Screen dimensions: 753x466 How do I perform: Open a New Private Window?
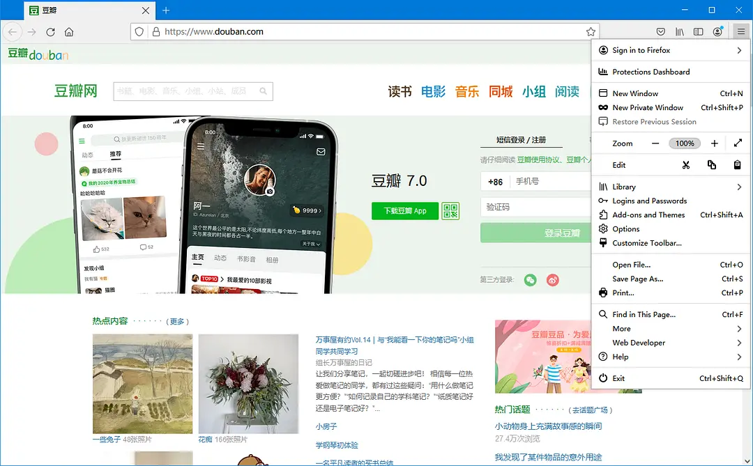point(648,108)
